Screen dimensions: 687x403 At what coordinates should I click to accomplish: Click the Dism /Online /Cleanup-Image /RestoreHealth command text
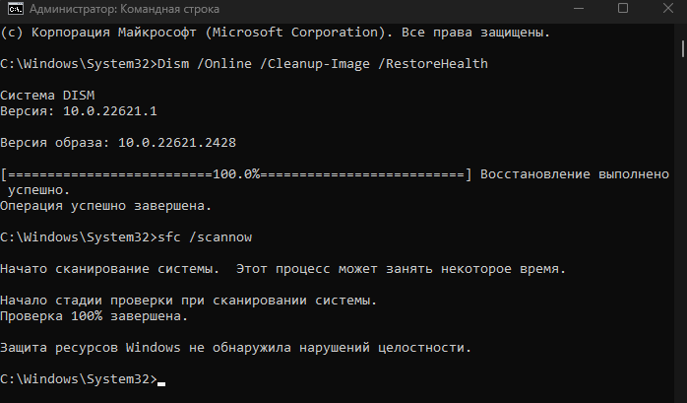coord(323,64)
